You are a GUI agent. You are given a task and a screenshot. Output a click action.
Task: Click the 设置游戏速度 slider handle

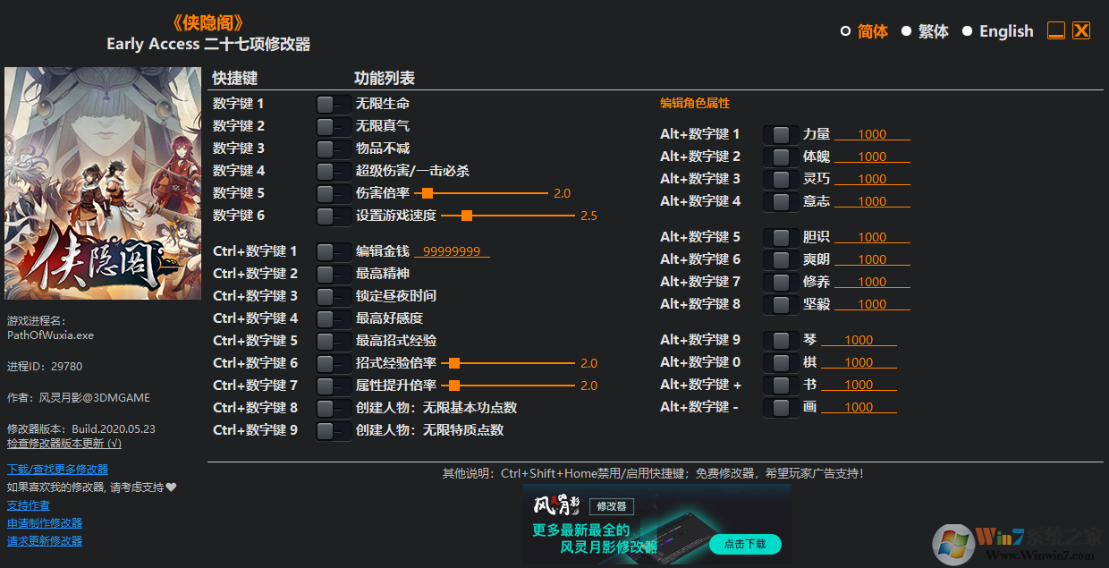[x=466, y=215]
